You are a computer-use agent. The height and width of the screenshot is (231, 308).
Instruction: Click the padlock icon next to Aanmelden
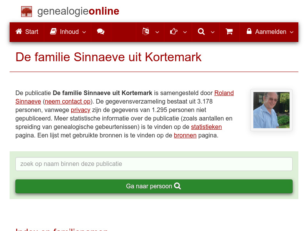(249, 32)
